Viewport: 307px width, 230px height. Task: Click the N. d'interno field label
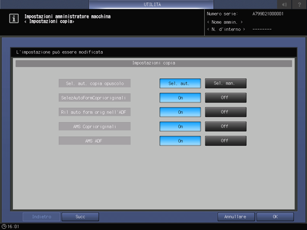coord(226,30)
